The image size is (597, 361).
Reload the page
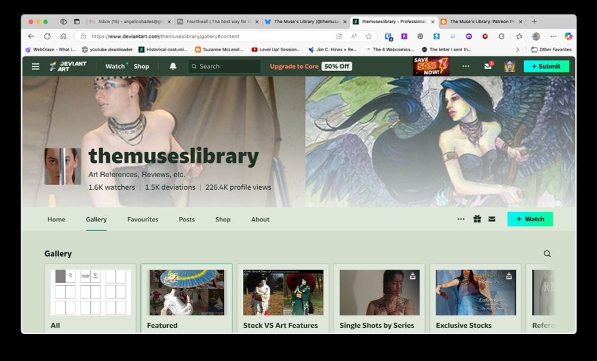(47, 36)
